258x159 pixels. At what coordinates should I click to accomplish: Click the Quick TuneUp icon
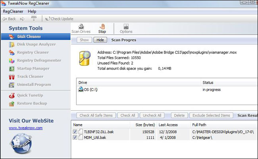[x=12, y=96]
